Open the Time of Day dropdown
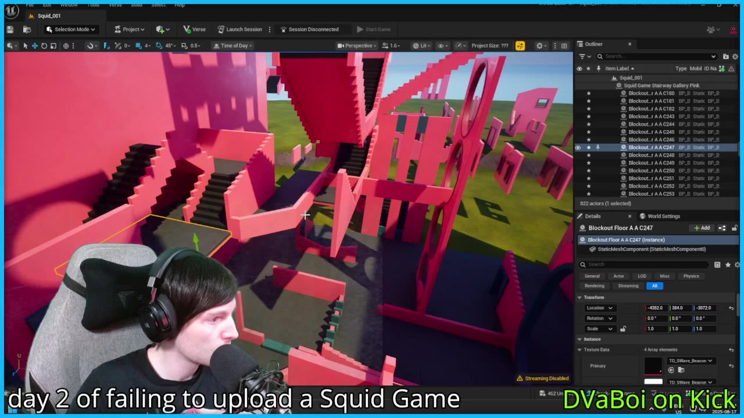Image resolution: width=744 pixels, height=418 pixels. coord(233,45)
